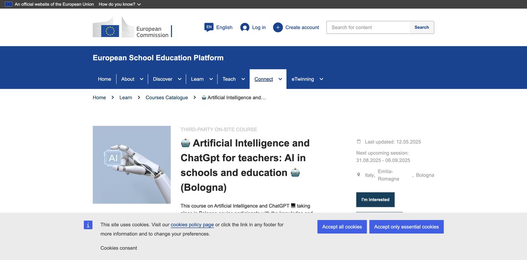Click the Search button
Image resolution: width=527 pixels, height=260 pixels.
click(422, 27)
